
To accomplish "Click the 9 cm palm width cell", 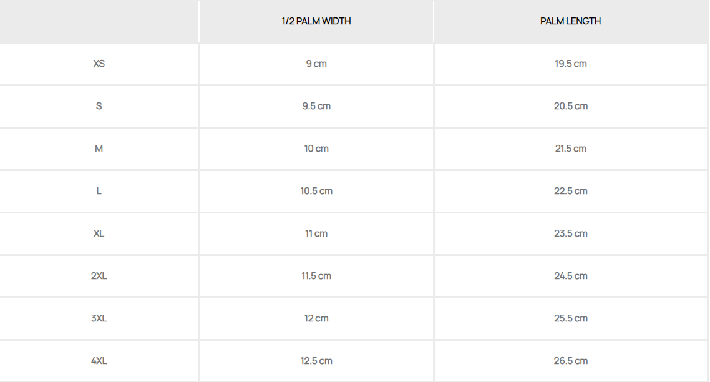I will point(316,64).
